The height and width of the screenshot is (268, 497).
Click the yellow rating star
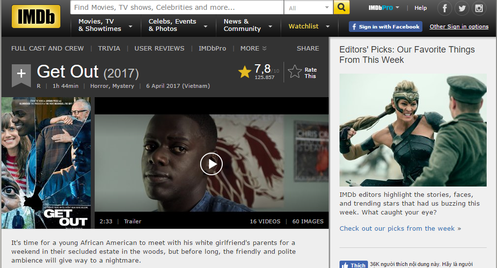pyautogui.click(x=245, y=72)
